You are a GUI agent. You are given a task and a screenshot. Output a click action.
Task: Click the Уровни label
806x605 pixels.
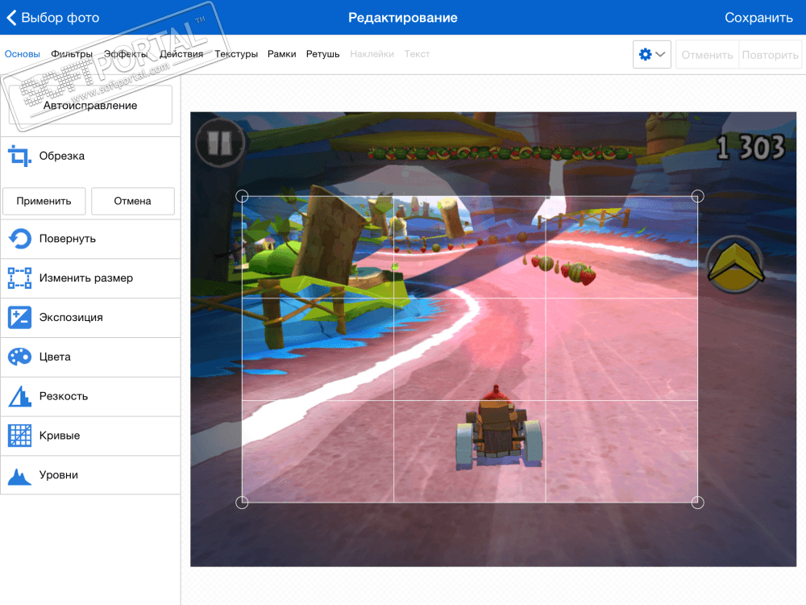[59, 475]
